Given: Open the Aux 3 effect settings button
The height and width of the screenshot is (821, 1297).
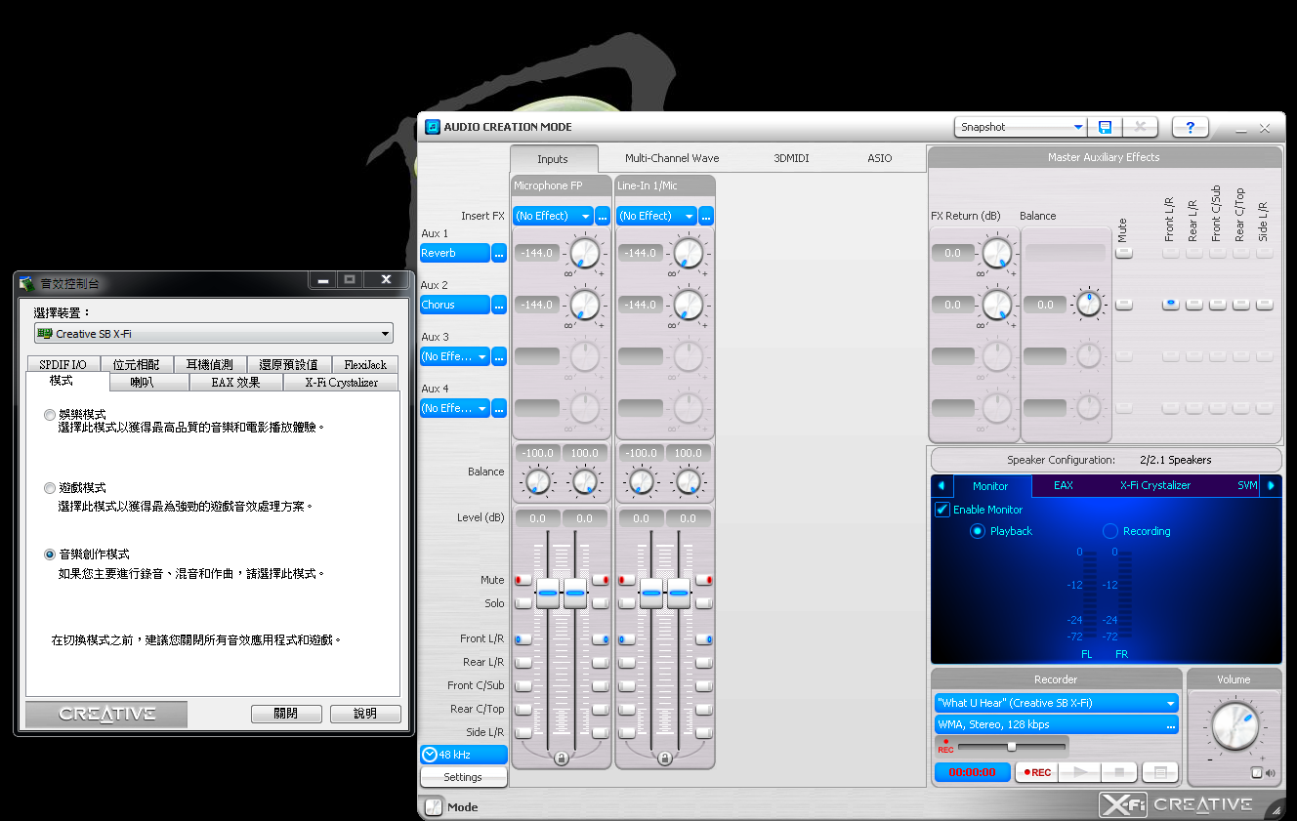Looking at the screenshot, I should pos(499,356).
